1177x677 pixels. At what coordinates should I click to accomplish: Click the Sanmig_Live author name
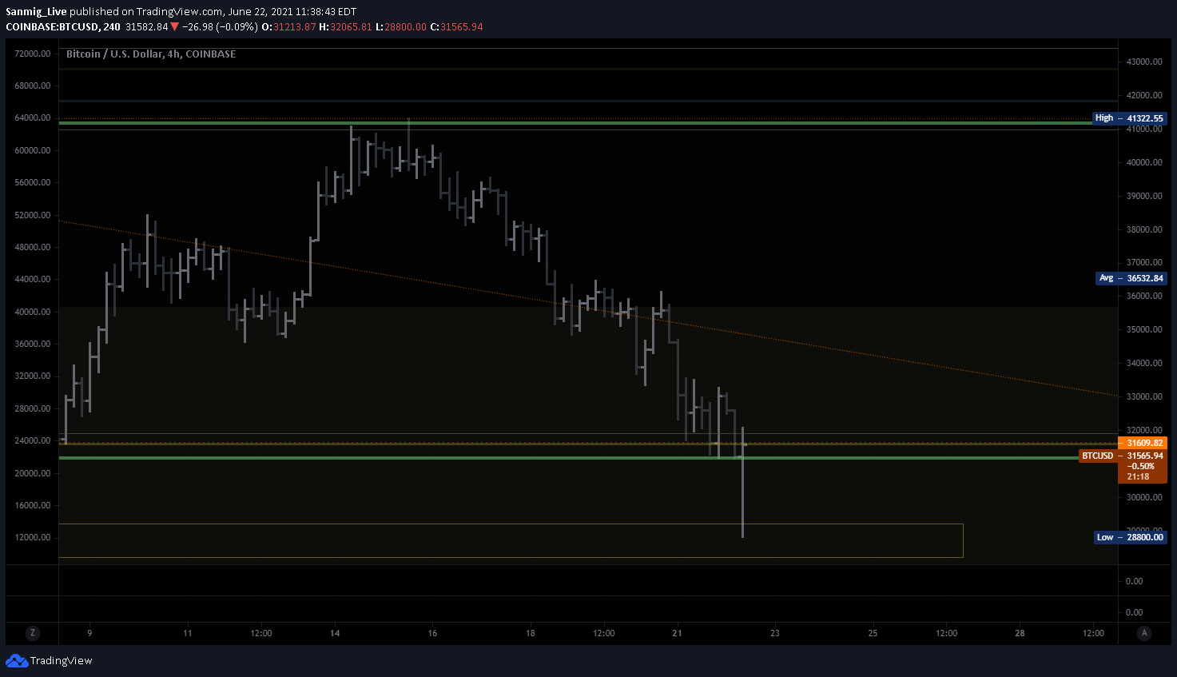(x=36, y=12)
